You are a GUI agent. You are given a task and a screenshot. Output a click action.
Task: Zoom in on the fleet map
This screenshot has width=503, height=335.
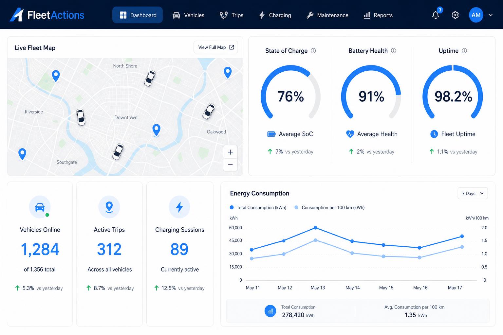point(230,152)
